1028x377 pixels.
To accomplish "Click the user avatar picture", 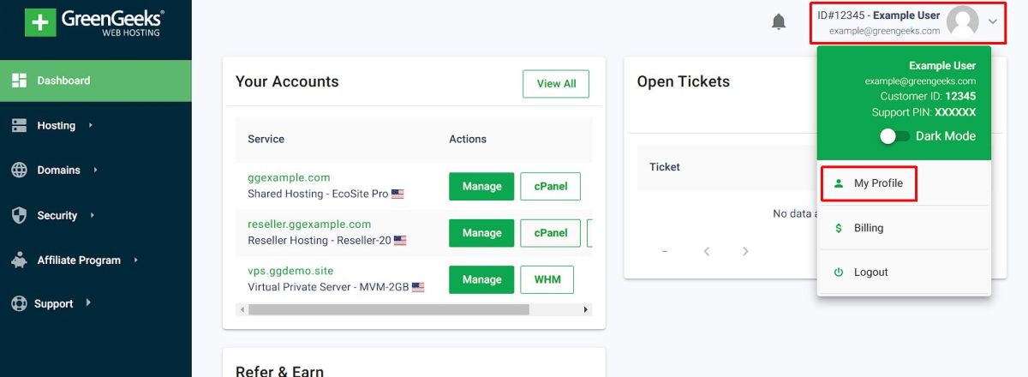I will point(963,22).
